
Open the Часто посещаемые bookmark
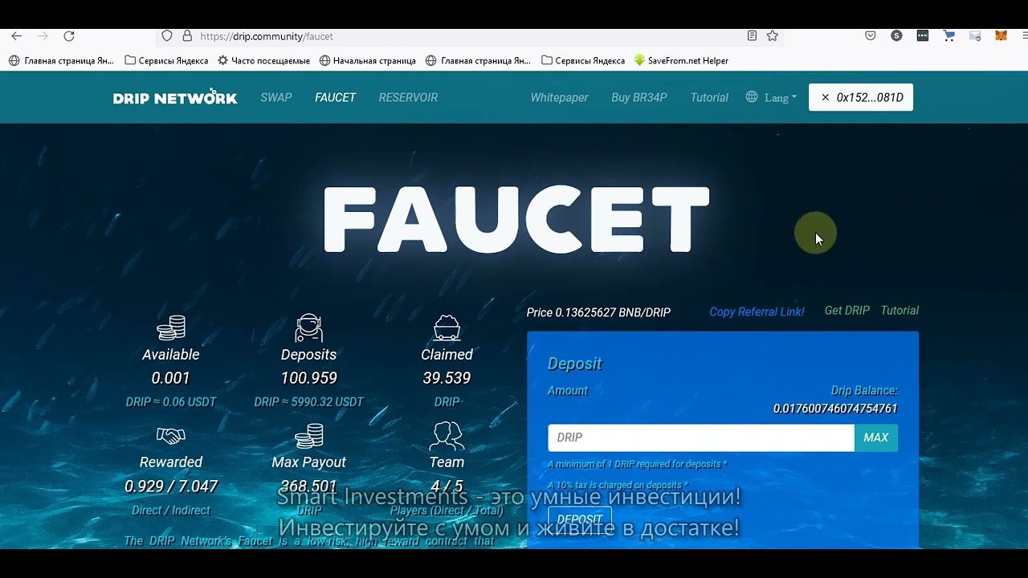[263, 60]
